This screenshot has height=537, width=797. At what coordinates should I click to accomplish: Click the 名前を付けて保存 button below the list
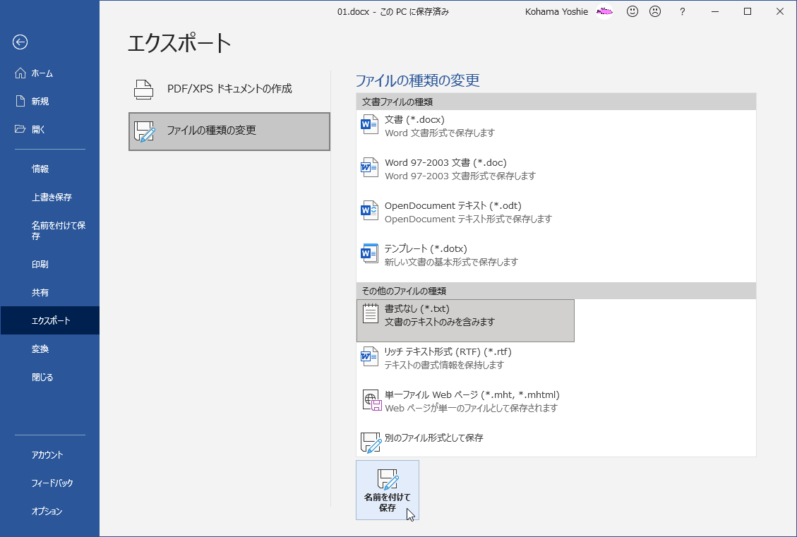(388, 490)
